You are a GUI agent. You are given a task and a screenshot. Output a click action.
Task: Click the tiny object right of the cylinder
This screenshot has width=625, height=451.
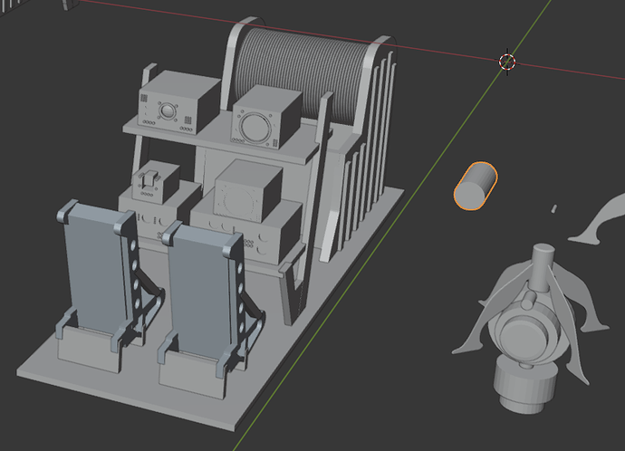click(x=553, y=208)
